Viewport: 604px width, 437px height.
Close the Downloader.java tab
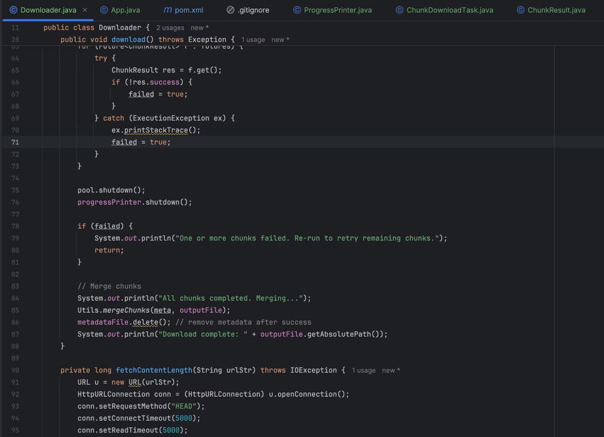point(85,9)
